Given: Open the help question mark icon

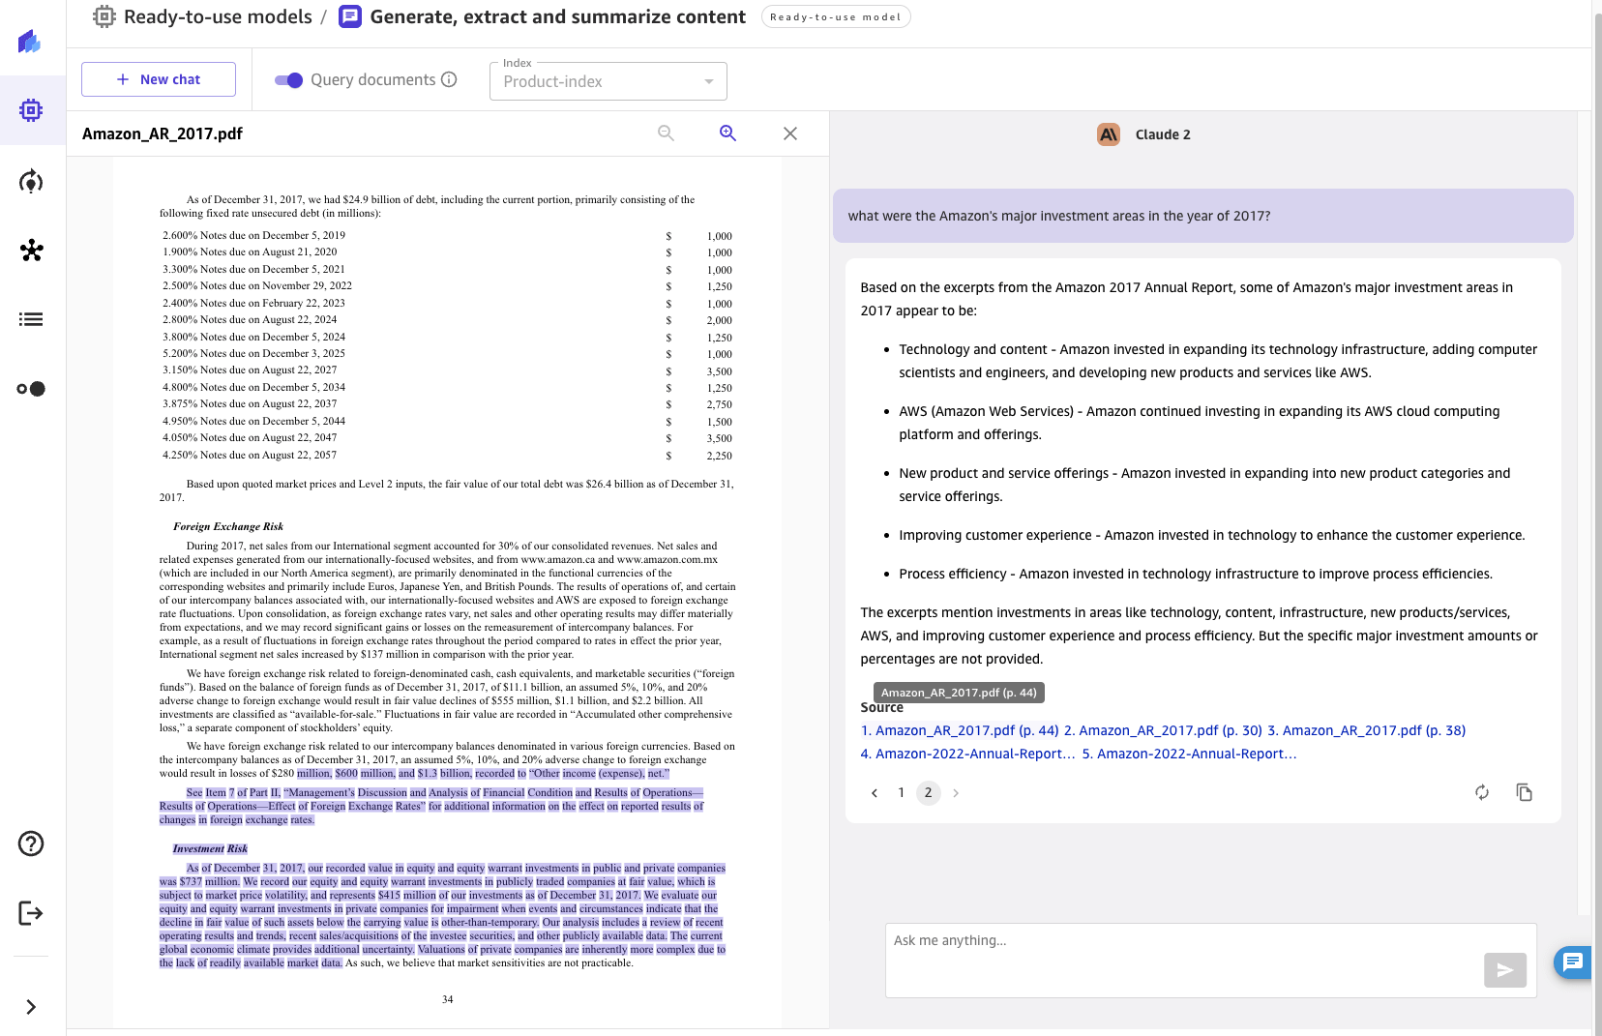Looking at the screenshot, I should click(31, 844).
